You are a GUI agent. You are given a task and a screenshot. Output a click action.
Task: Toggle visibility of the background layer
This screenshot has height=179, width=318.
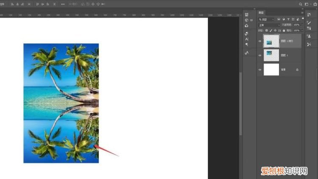tap(260, 70)
